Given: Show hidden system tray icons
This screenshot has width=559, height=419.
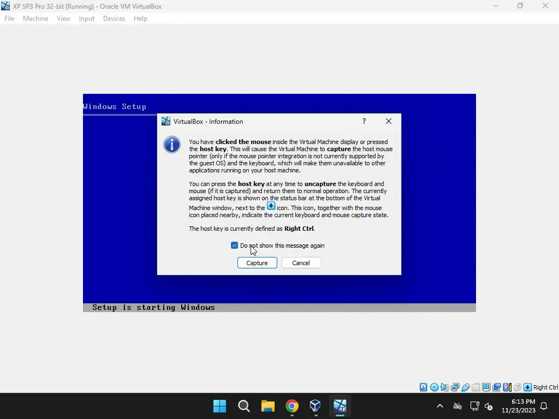Looking at the screenshot, I should coord(440,406).
